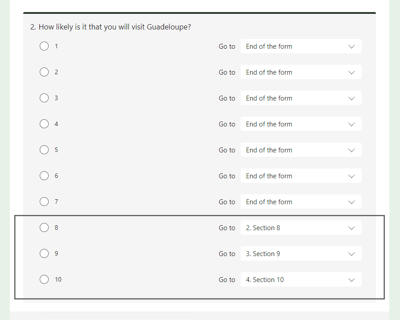Mark option 6 radio button
The width and height of the screenshot is (400, 320).
click(x=44, y=176)
